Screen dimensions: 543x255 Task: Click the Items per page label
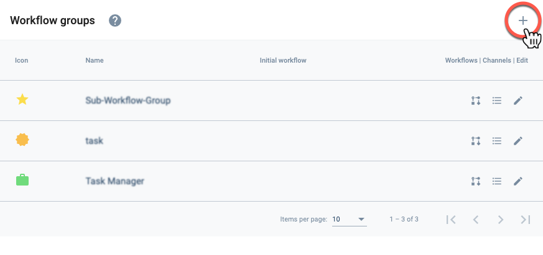click(x=304, y=219)
